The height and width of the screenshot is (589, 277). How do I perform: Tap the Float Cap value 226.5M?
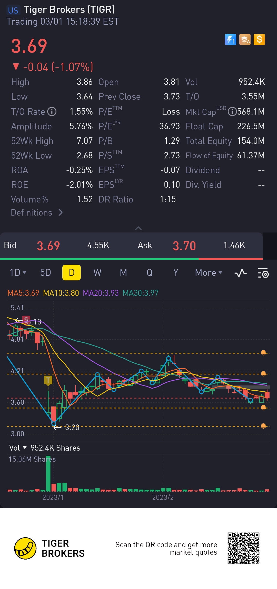coord(251,126)
